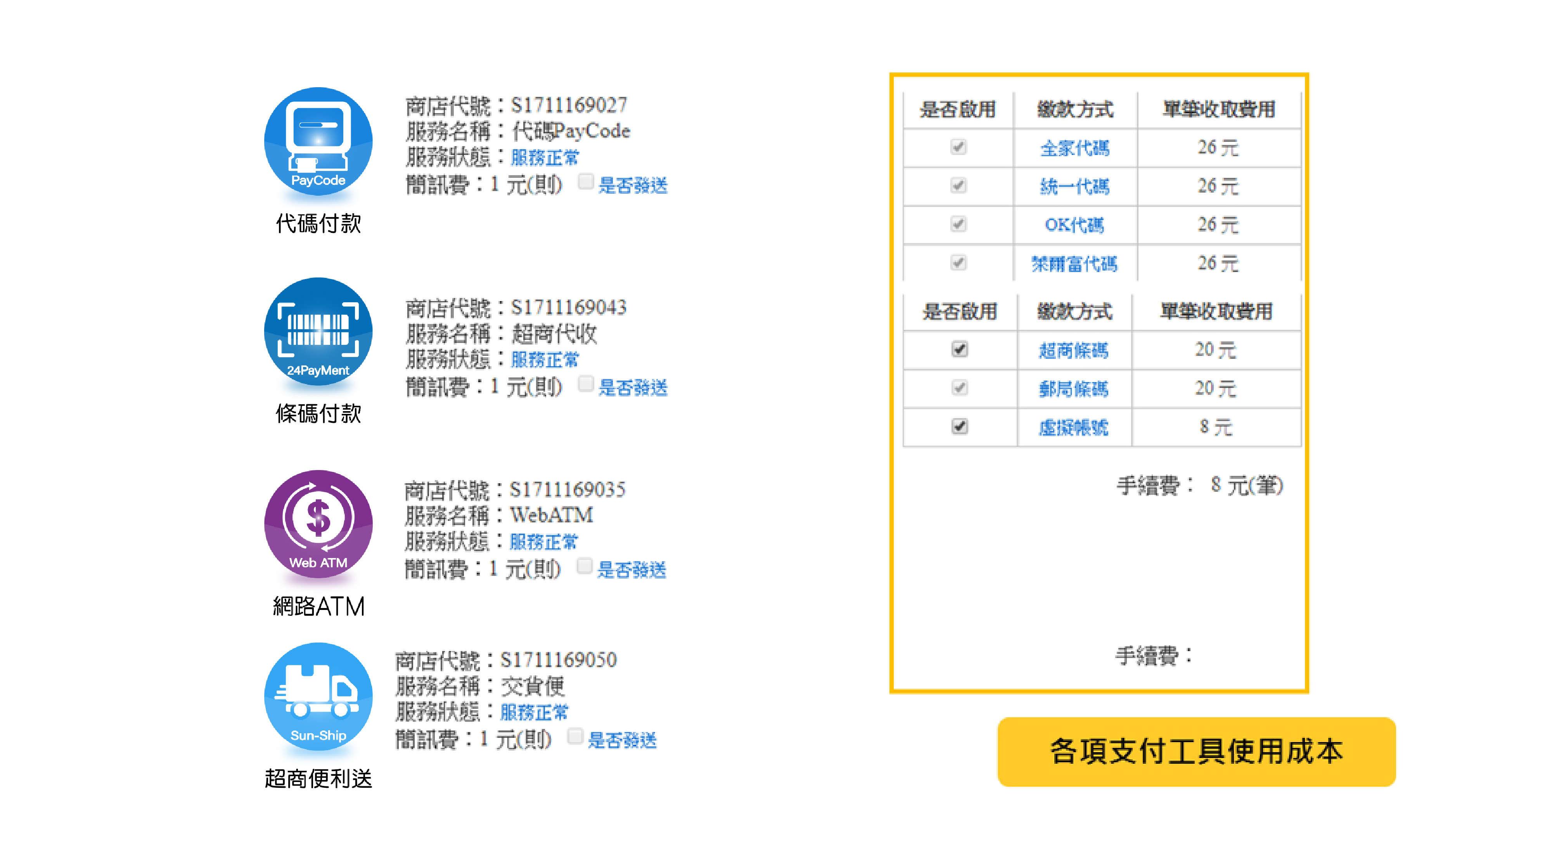
Task: Toggle the 全家代碼 enable checkbox
Action: tap(958, 147)
